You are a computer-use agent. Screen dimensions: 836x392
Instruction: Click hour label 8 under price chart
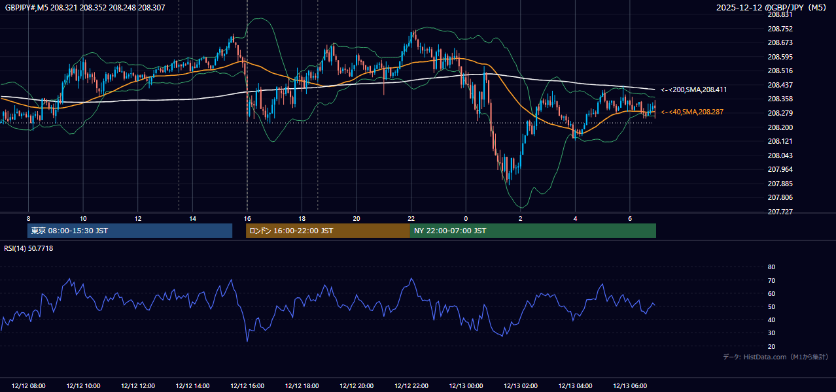coord(28,218)
